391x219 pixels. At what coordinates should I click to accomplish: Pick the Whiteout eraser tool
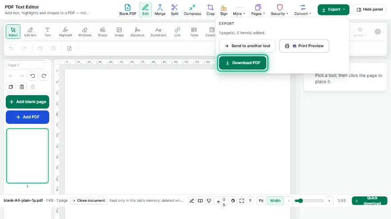click(84, 32)
